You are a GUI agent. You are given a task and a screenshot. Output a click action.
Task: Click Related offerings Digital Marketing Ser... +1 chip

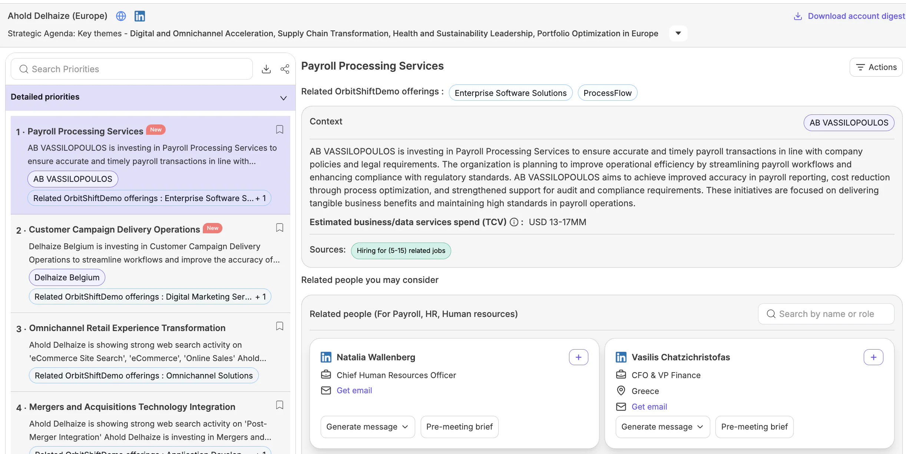point(150,297)
